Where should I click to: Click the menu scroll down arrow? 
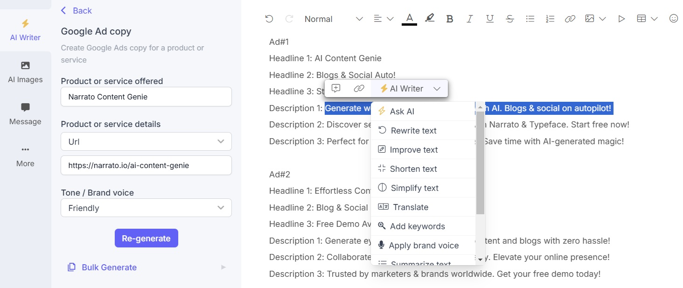481,260
